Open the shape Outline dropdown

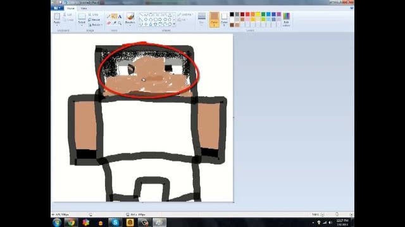pos(185,15)
